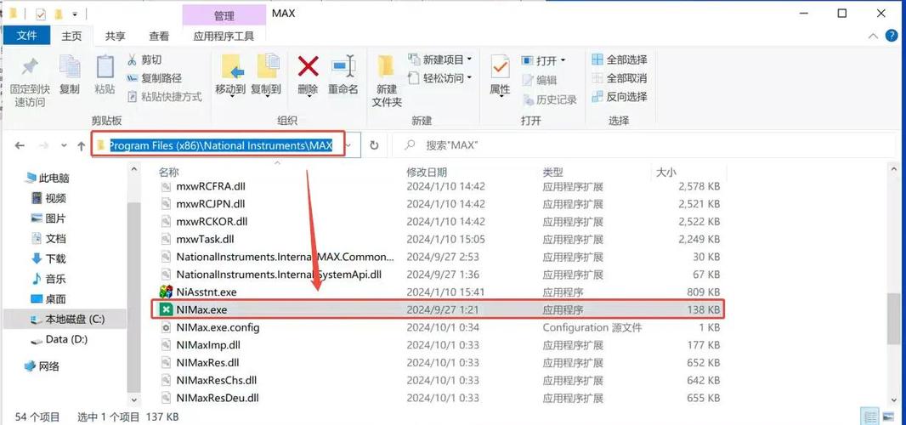This screenshot has height=425, width=906.
Task: Click the 粘贴 paste icon
Action: tap(105, 66)
